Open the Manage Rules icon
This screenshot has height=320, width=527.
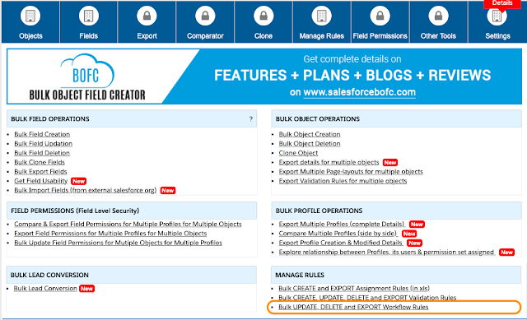click(x=322, y=16)
